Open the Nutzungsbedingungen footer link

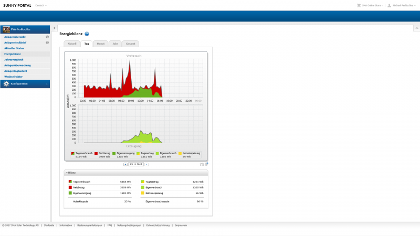click(x=129, y=226)
